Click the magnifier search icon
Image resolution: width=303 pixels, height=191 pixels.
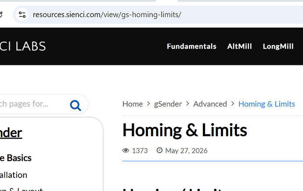point(76,105)
